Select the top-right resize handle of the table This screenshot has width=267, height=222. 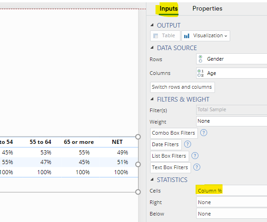pyautogui.click(x=138, y=137)
